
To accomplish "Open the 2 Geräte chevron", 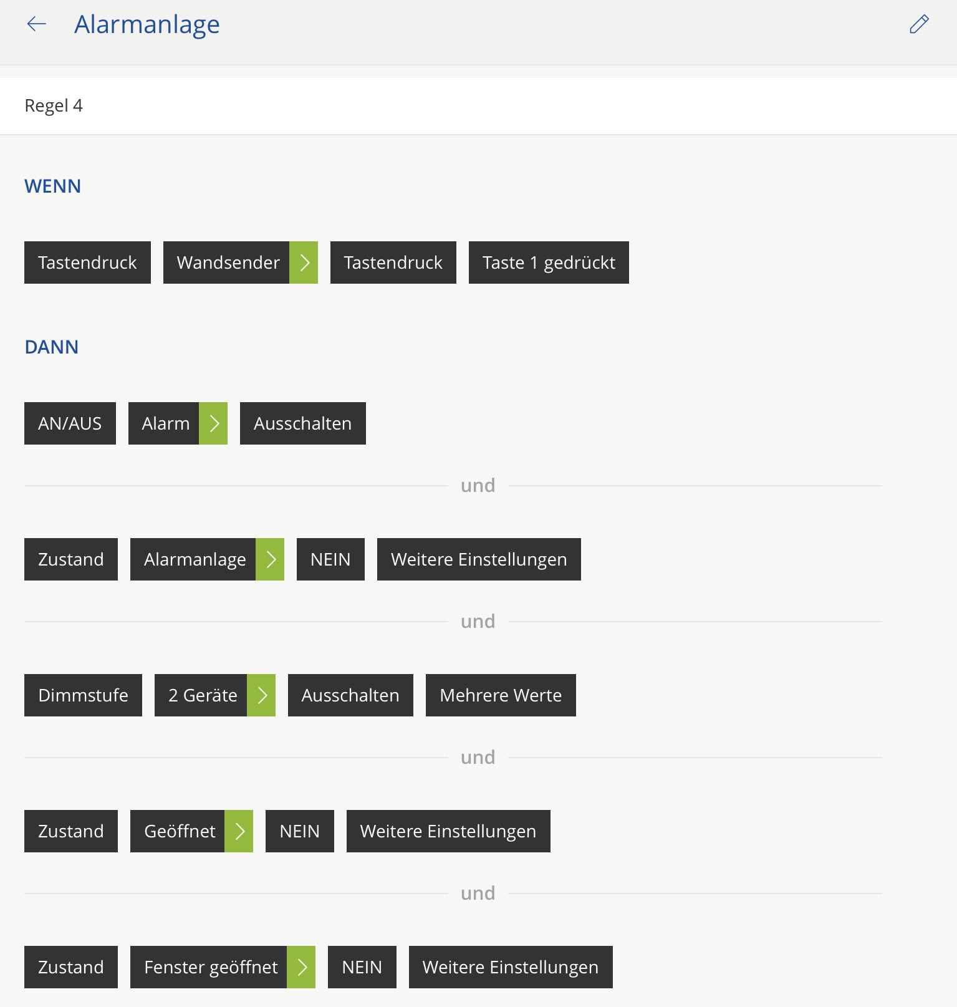I will click(x=261, y=695).
